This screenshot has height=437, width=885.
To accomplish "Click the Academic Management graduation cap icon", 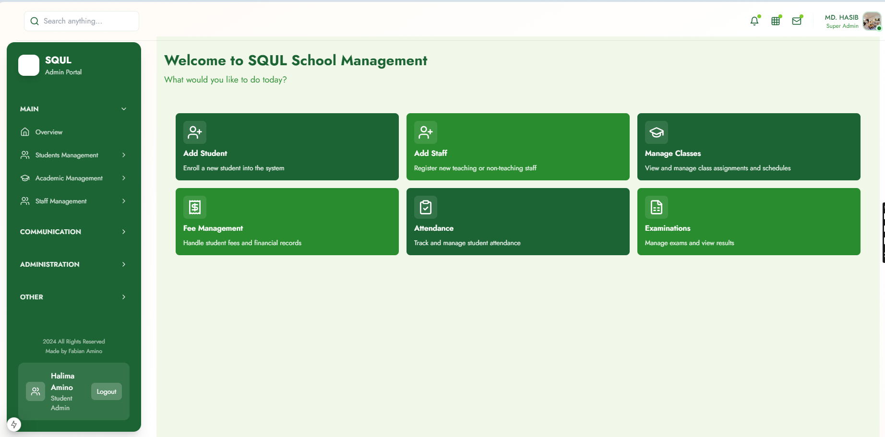I will point(25,178).
